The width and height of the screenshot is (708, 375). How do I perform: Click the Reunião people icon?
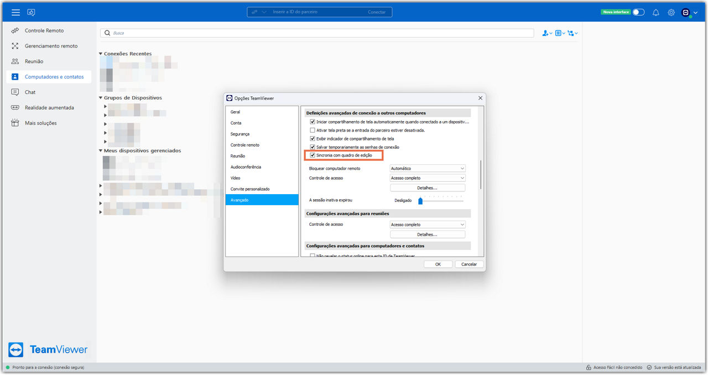coord(15,61)
